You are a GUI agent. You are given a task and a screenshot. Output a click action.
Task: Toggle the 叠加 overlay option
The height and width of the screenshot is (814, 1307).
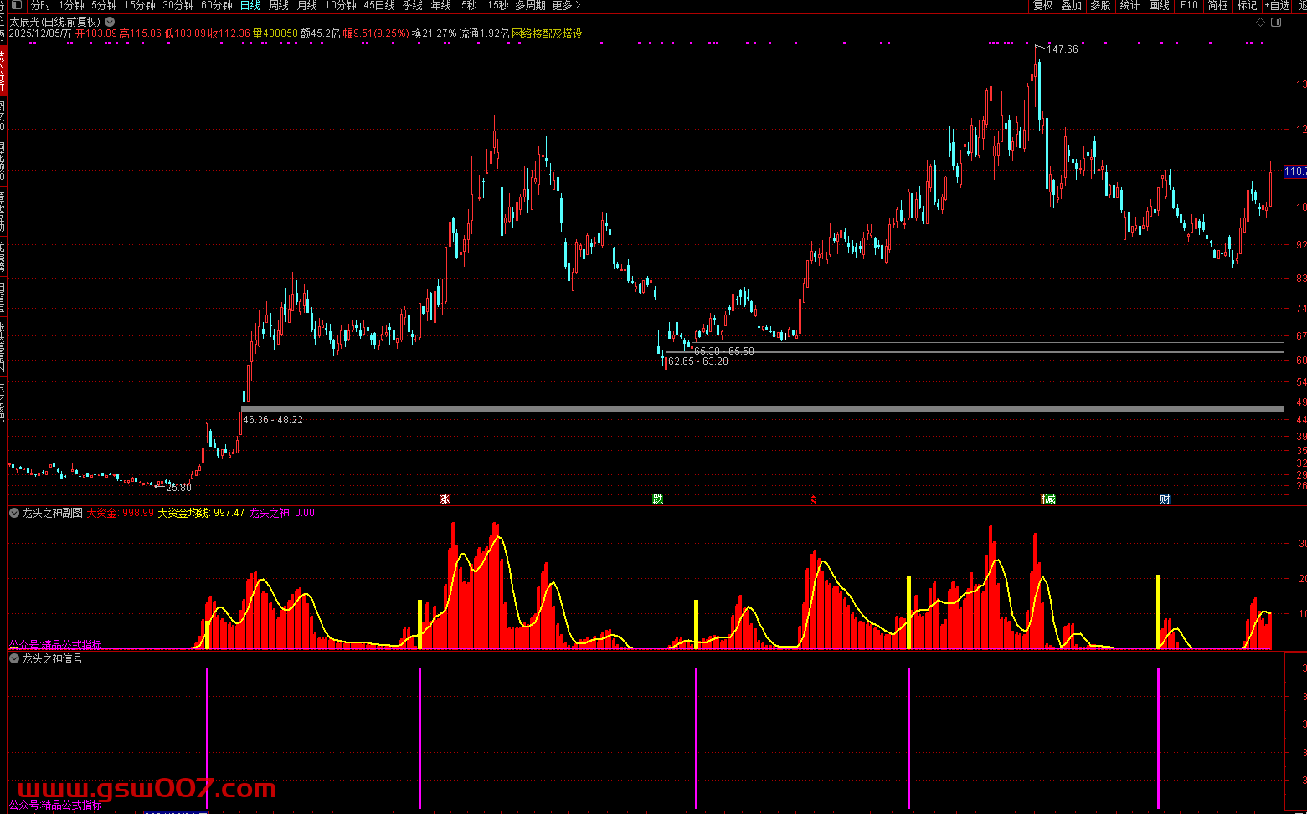point(1071,6)
